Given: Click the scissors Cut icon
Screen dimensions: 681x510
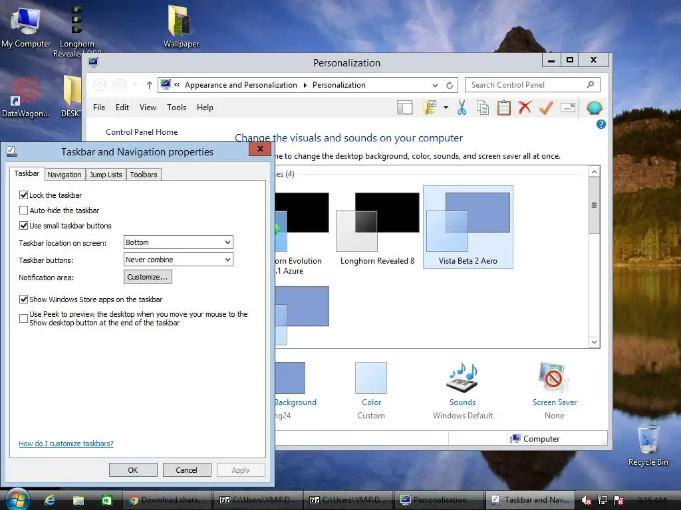Looking at the screenshot, I should coord(462,108).
